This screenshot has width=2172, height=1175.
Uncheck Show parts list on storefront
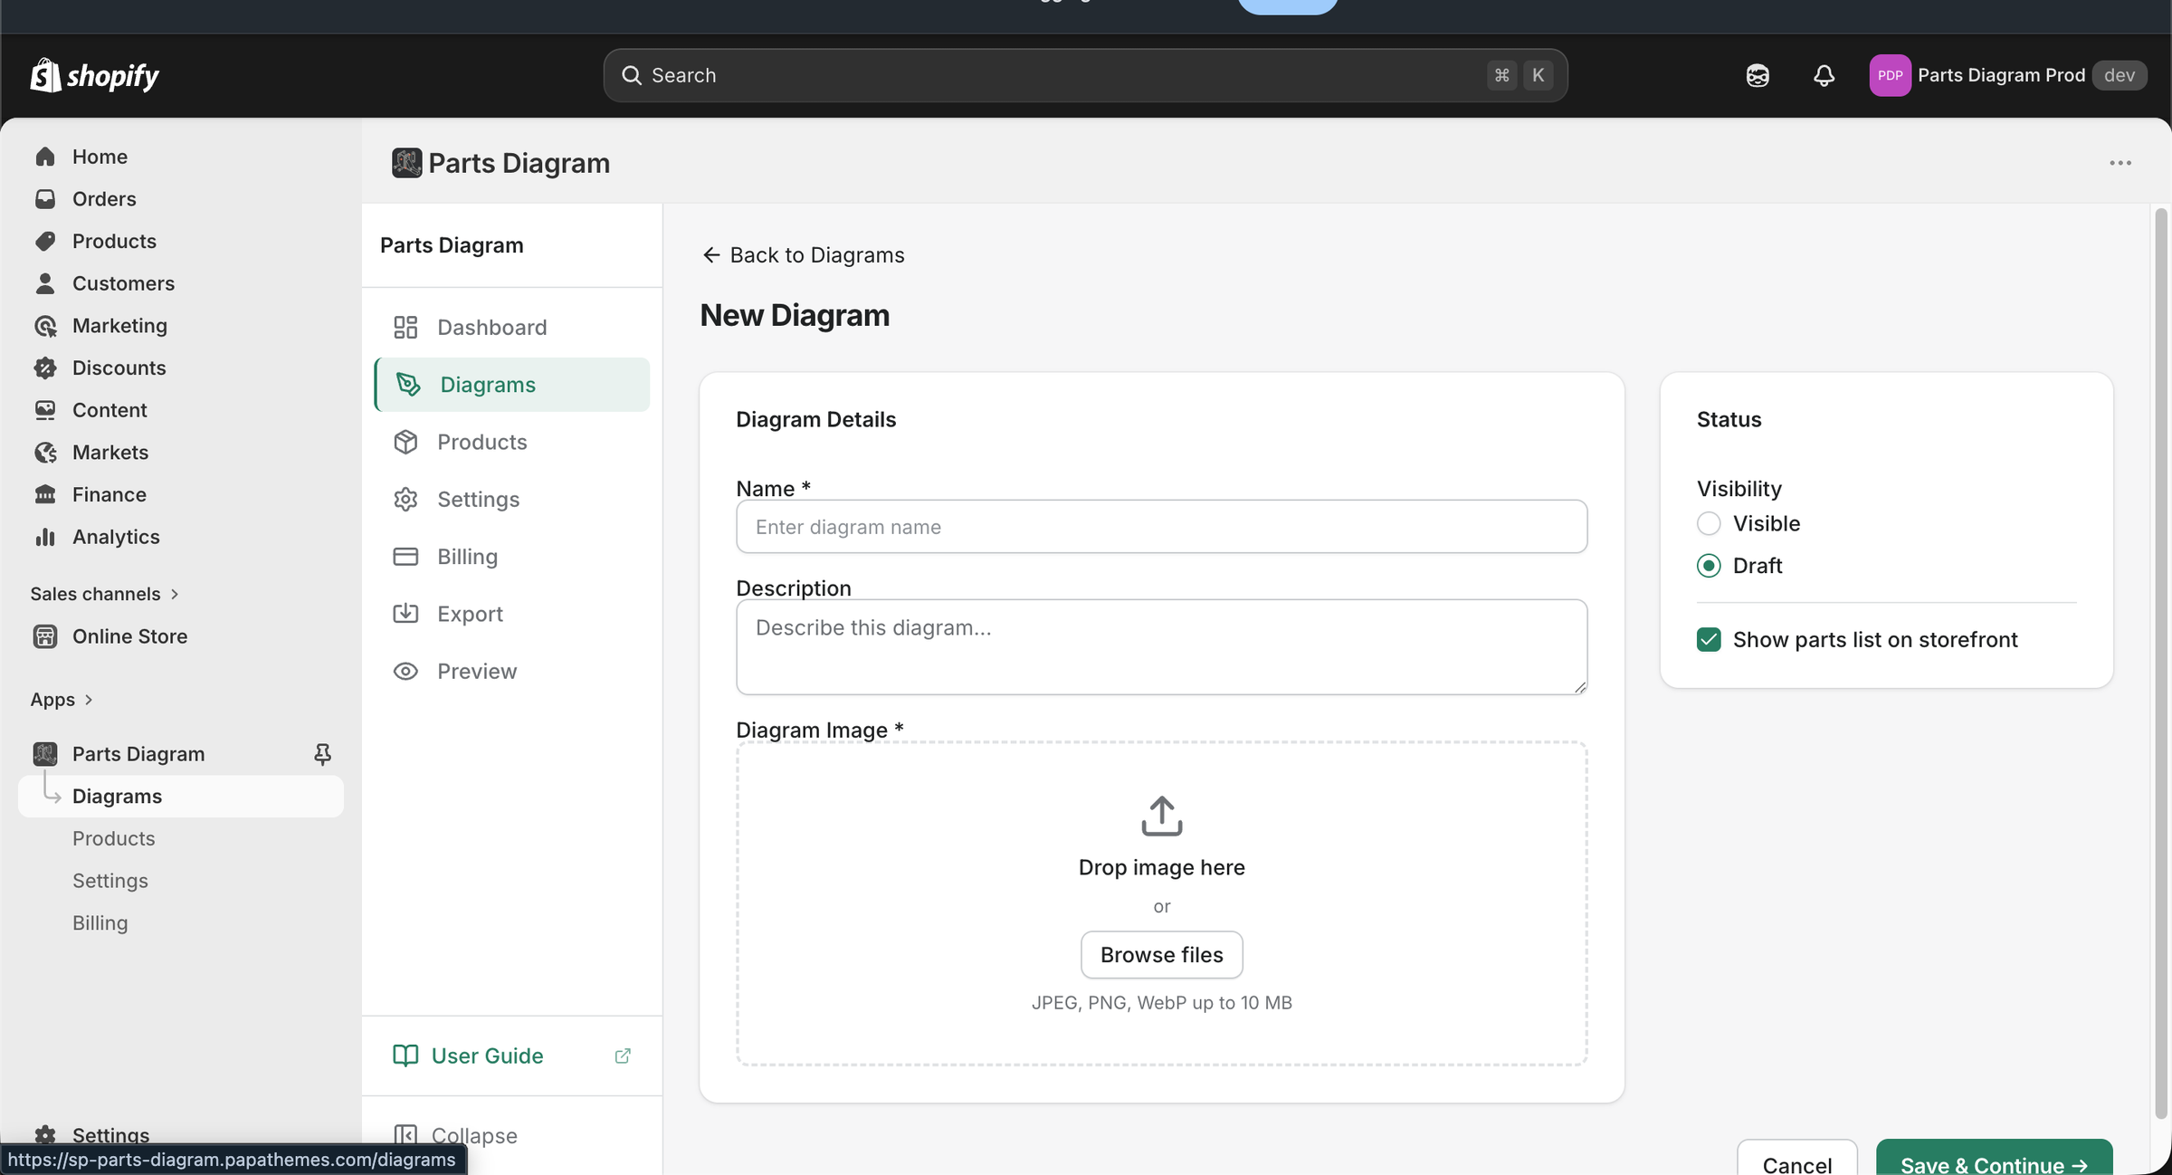pos(1709,640)
